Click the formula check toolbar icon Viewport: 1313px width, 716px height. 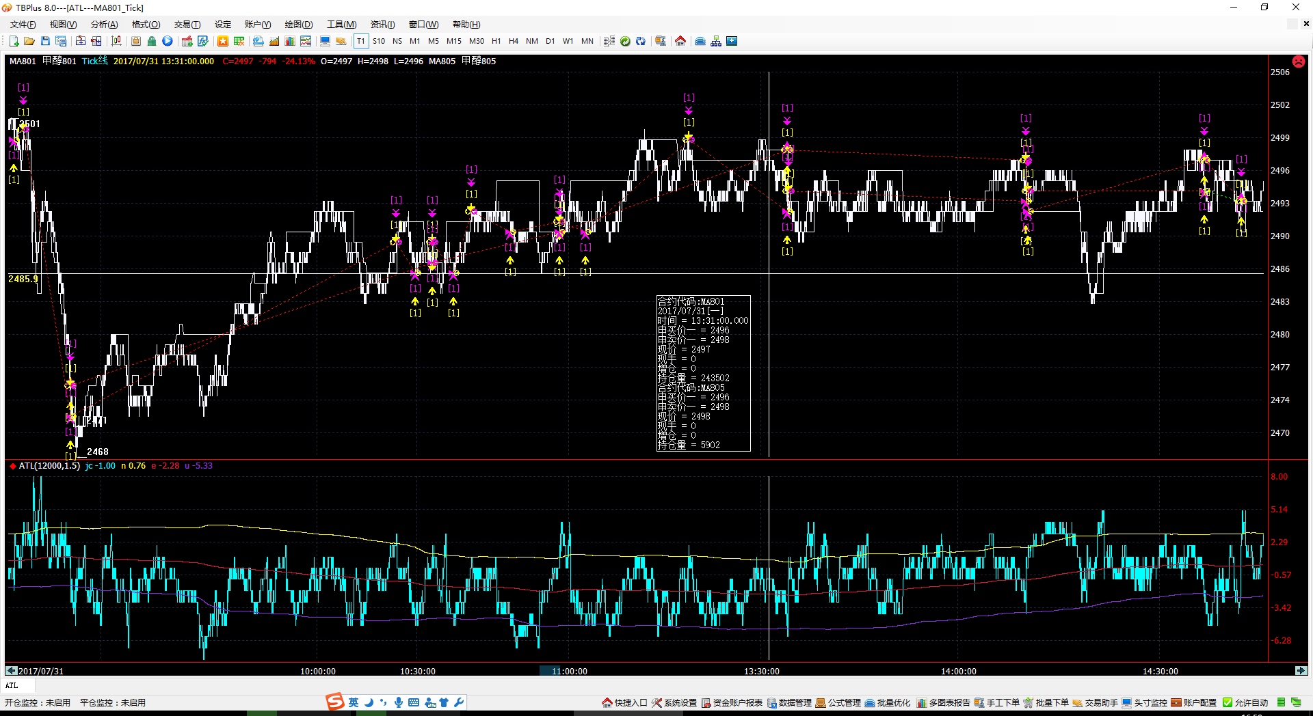coord(203,41)
